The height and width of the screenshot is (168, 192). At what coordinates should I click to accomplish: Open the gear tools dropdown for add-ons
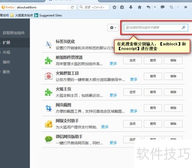113,28
